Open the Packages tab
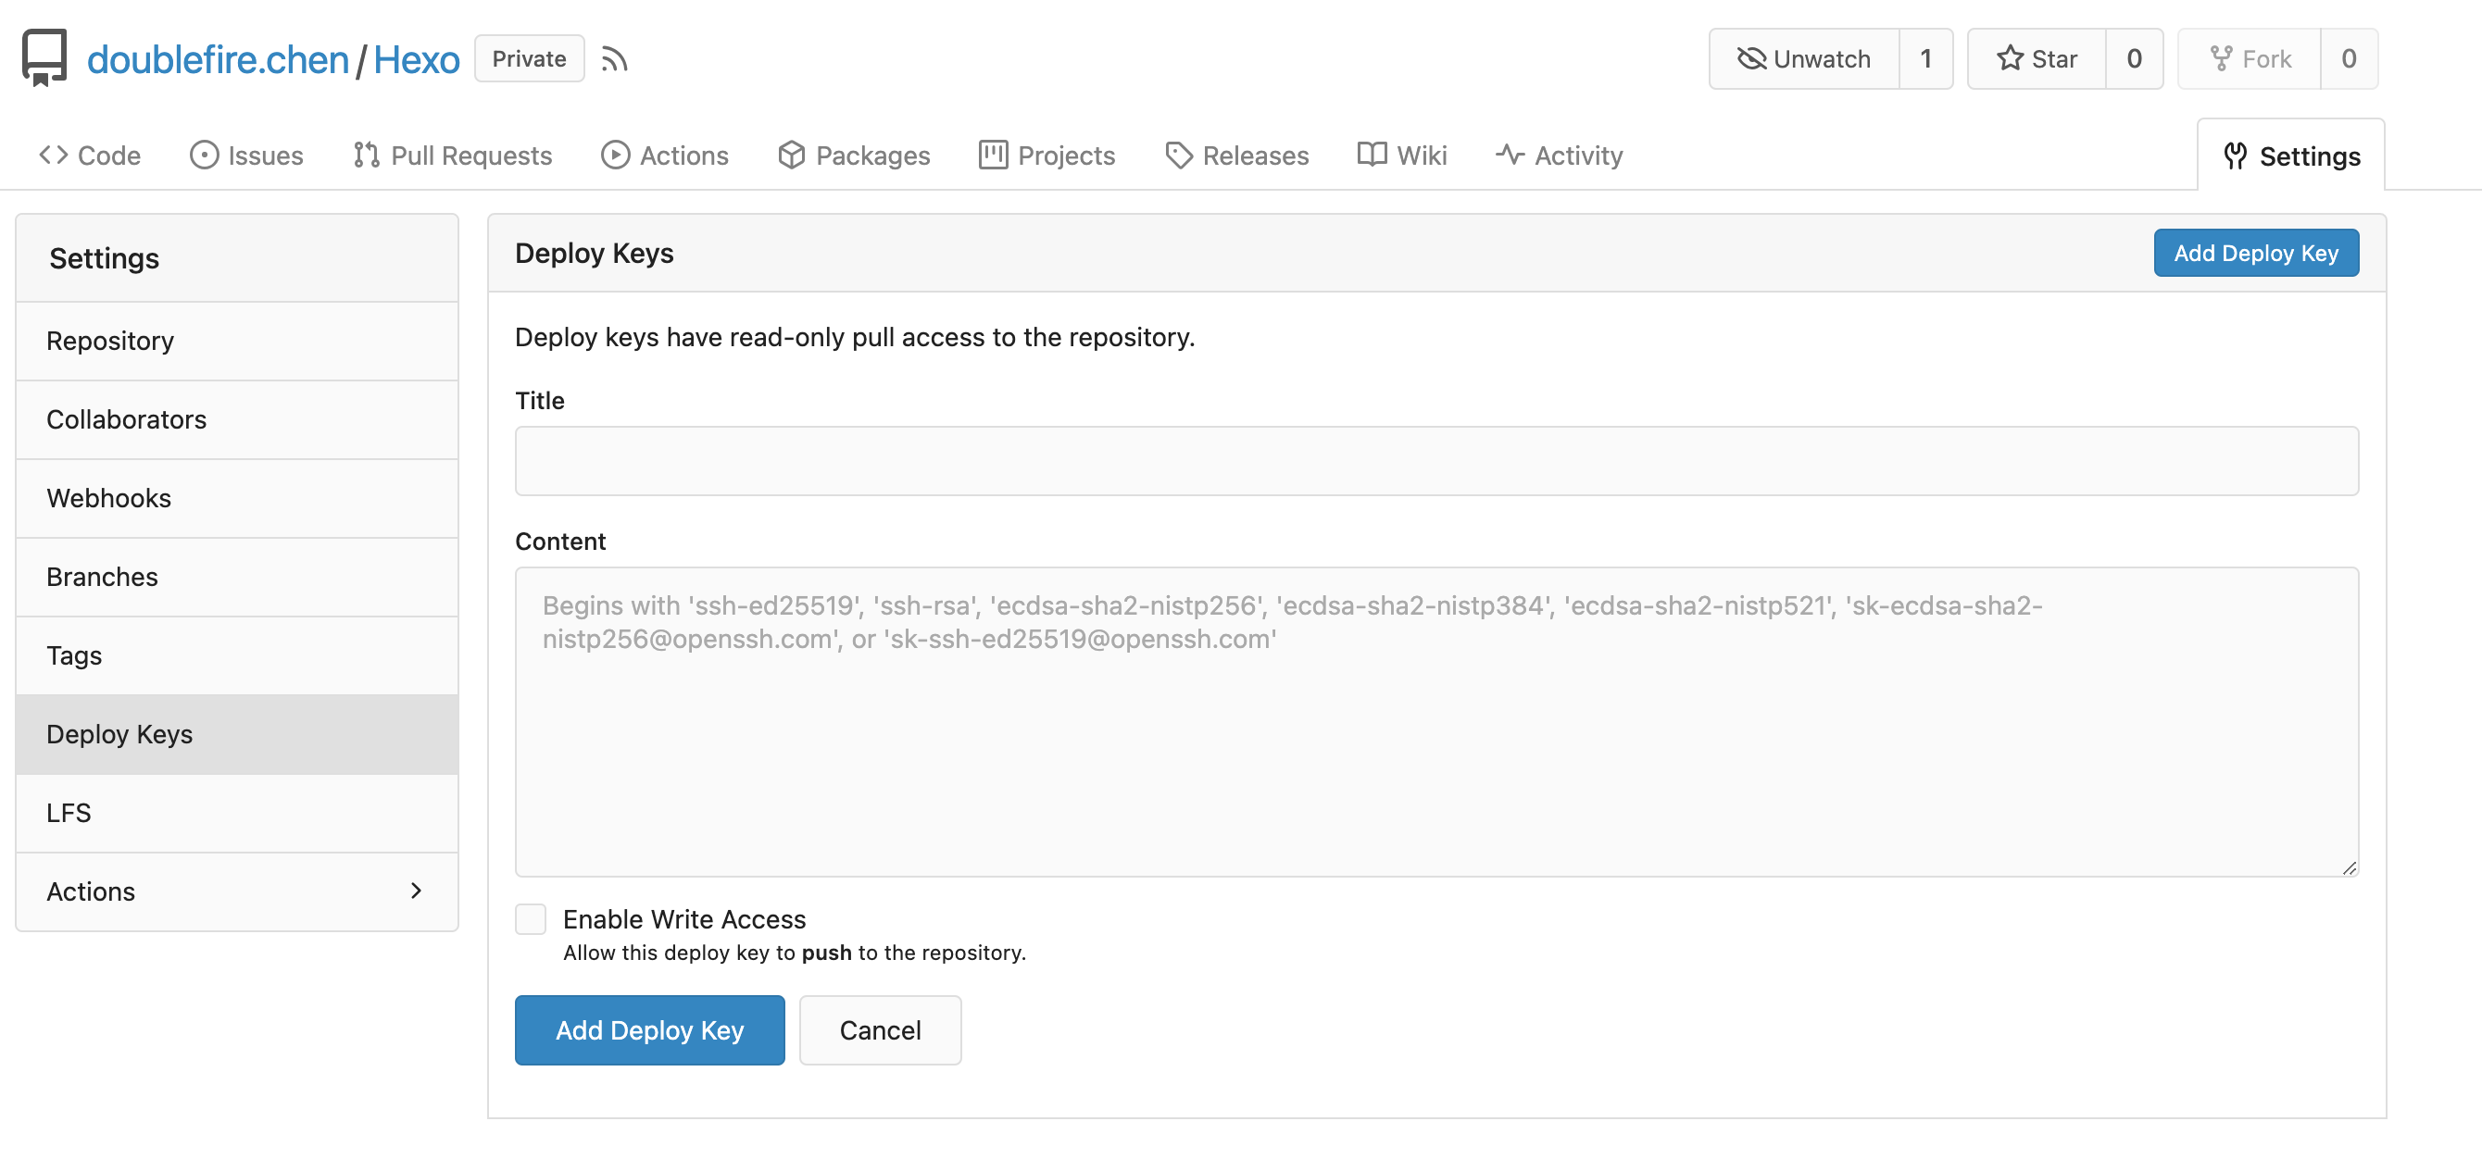The image size is (2482, 1159). [x=854, y=156]
